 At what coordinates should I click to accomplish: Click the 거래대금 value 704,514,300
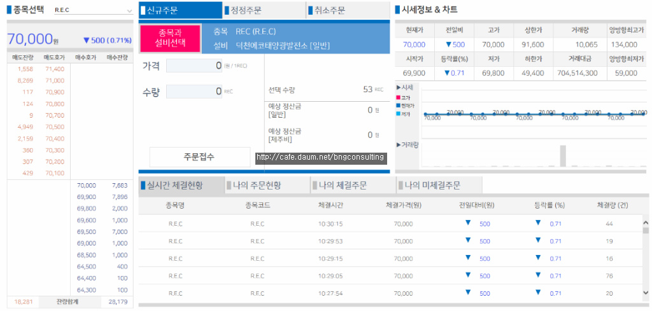[578, 73]
